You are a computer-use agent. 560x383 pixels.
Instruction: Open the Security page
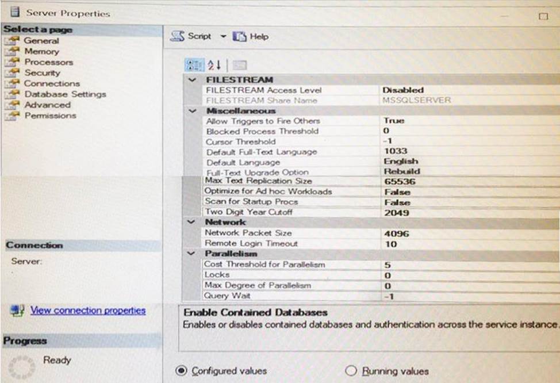click(42, 72)
